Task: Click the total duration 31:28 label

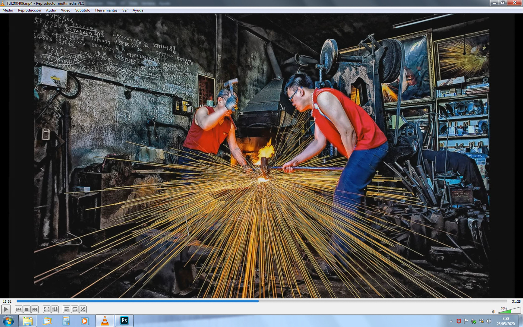Action: coord(516,301)
